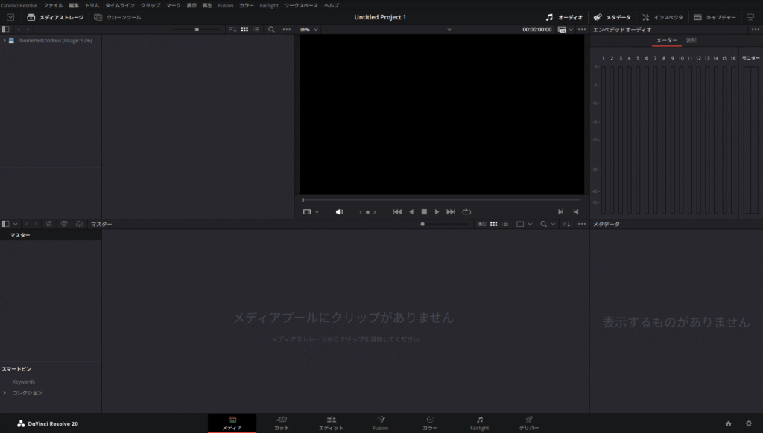Image resolution: width=763 pixels, height=433 pixels.
Task: Click the インスペクタ button
Action: pyautogui.click(x=662, y=17)
